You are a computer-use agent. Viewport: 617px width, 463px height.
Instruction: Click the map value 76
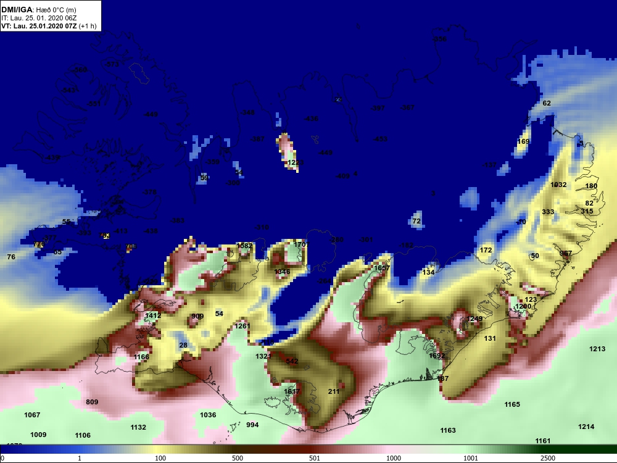(x=11, y=257)
